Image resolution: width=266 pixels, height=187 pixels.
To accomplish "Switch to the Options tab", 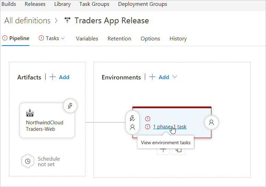I will (150, 39).
